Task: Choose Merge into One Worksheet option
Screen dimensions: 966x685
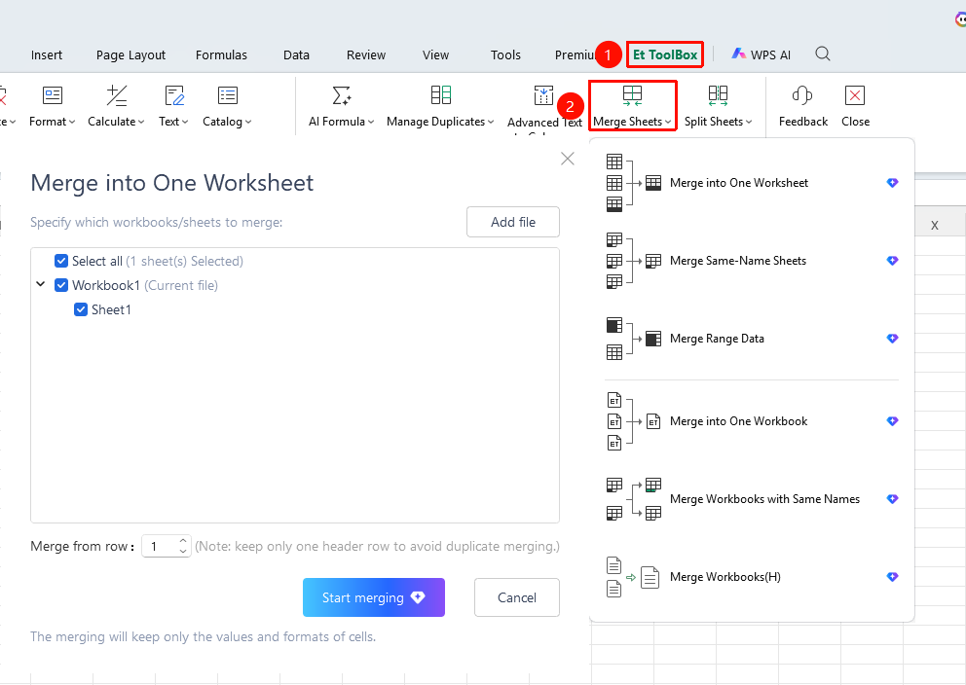Action: pyautogui.click(x=752, y=183)
